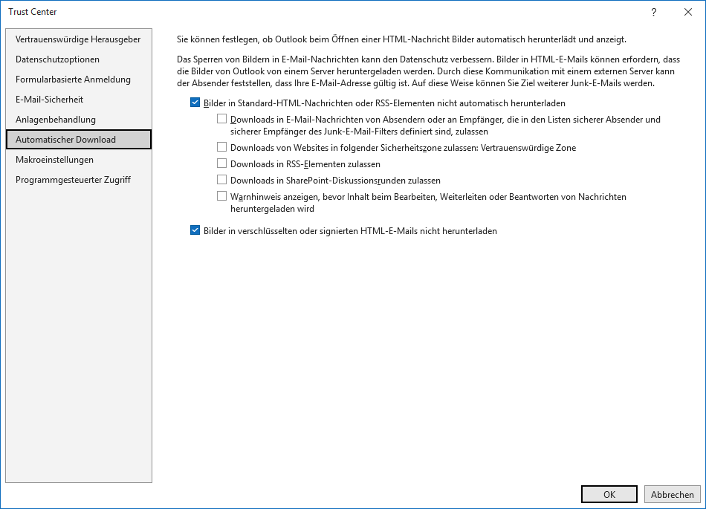Open Vertrauenswürdige Herausgeber section
706x509 pixels.
(x=78, y=39)
